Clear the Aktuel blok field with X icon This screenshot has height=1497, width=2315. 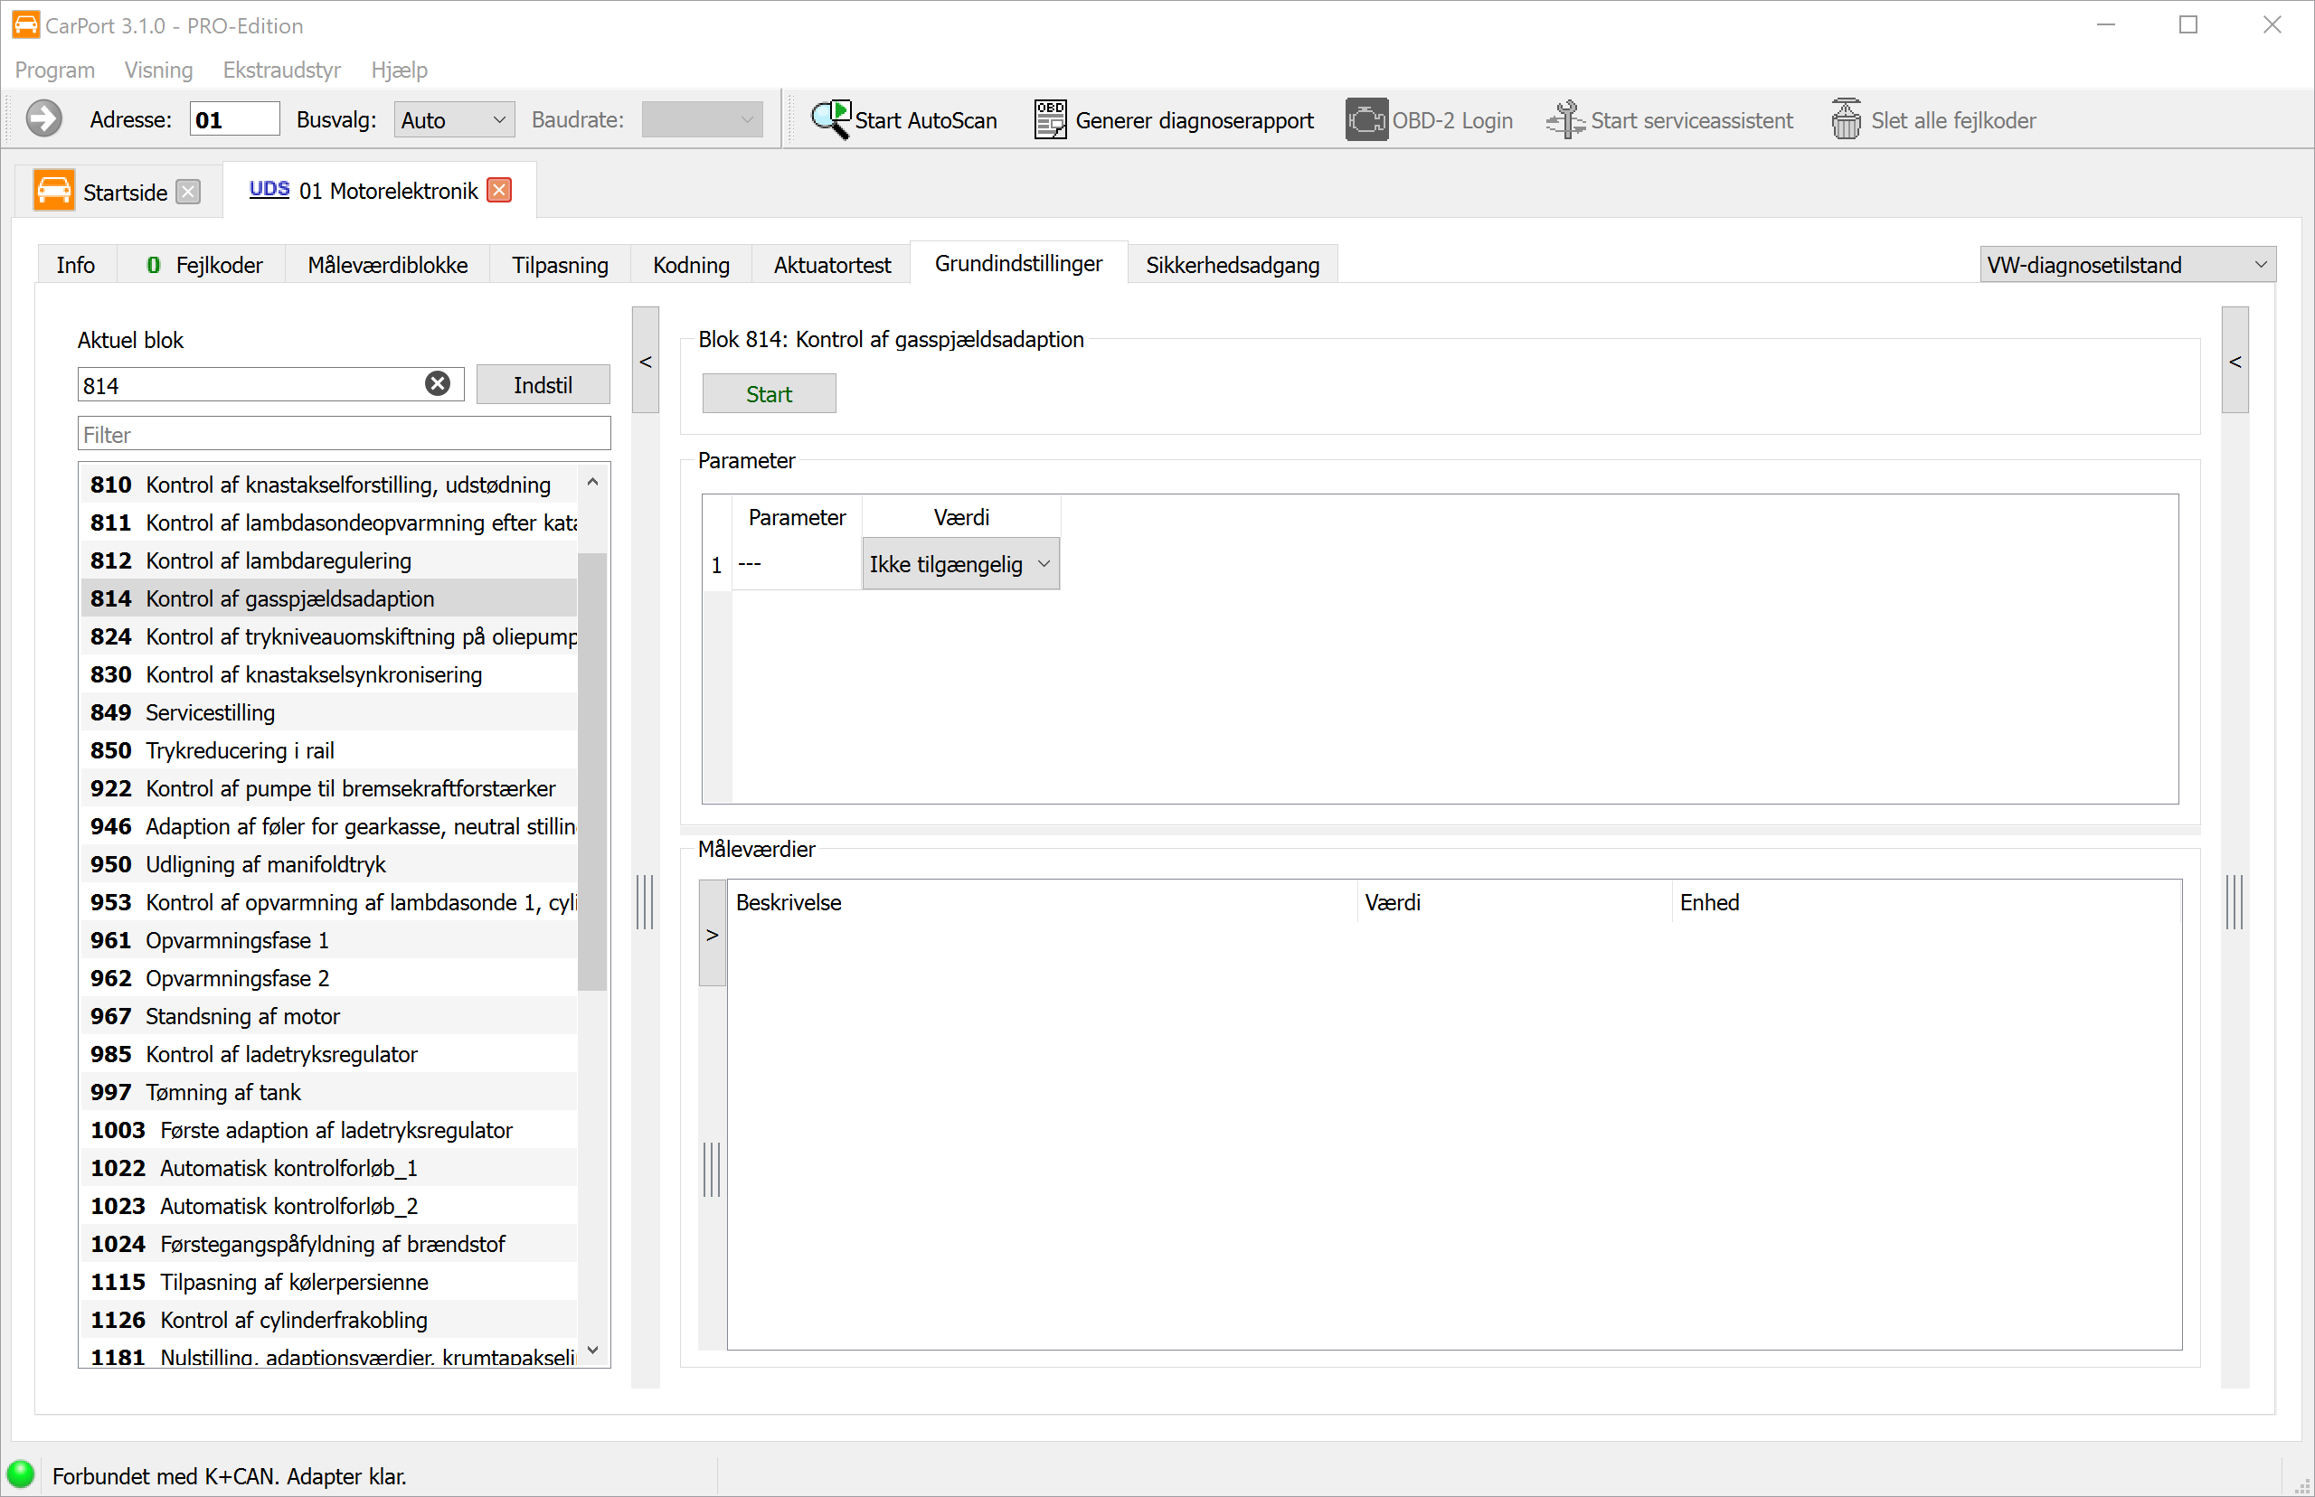click(438, 384)
